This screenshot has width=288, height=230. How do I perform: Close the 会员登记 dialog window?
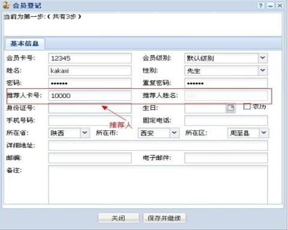tap(280, 5)
